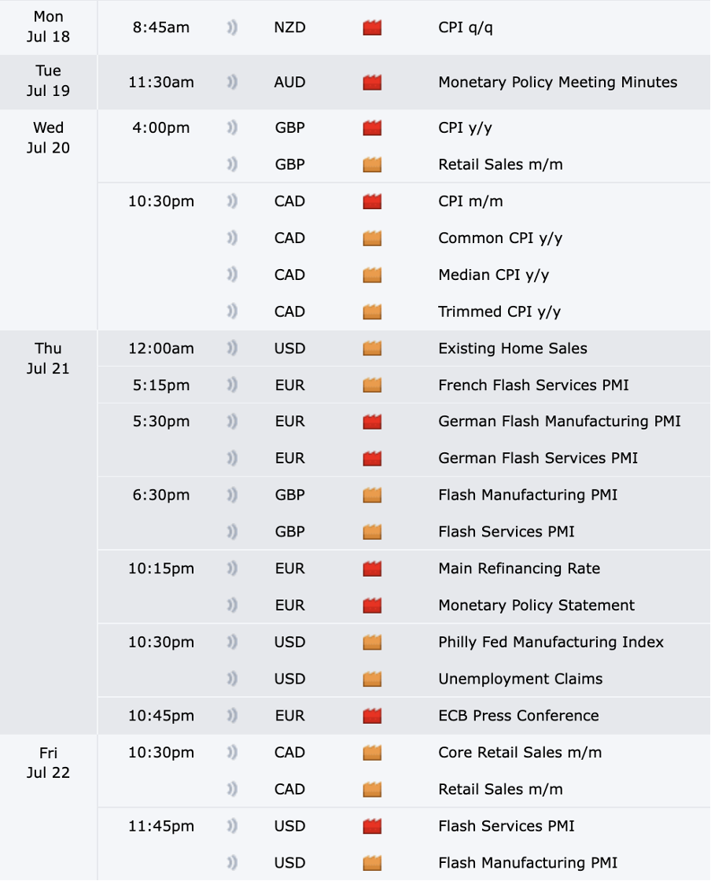The width and height of the screenshot is (711, 881).
Task: Select the Thu Jul 21 date cell
Action: [48, 358]
